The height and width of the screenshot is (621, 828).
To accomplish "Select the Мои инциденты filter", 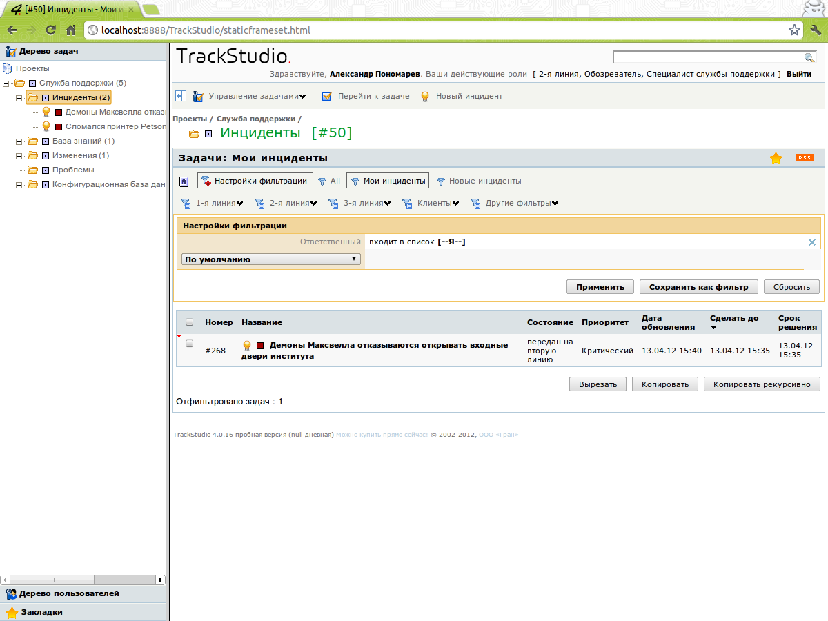I will tap(388, 181).
